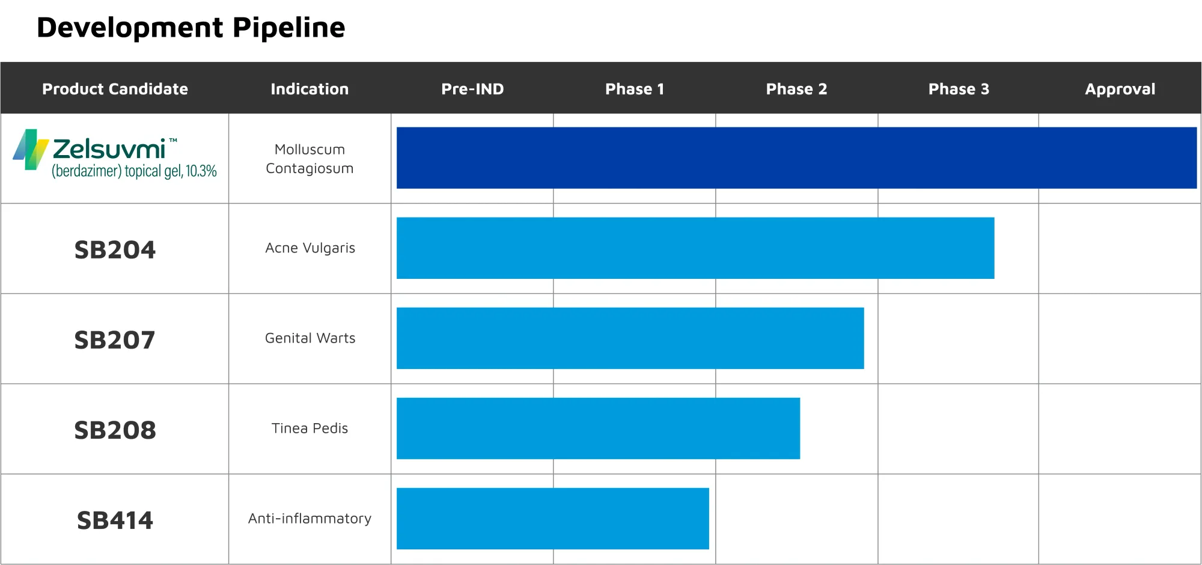1202x565 pixels.
Task: Click the Phase 3 header
Action: pos(959,89)
